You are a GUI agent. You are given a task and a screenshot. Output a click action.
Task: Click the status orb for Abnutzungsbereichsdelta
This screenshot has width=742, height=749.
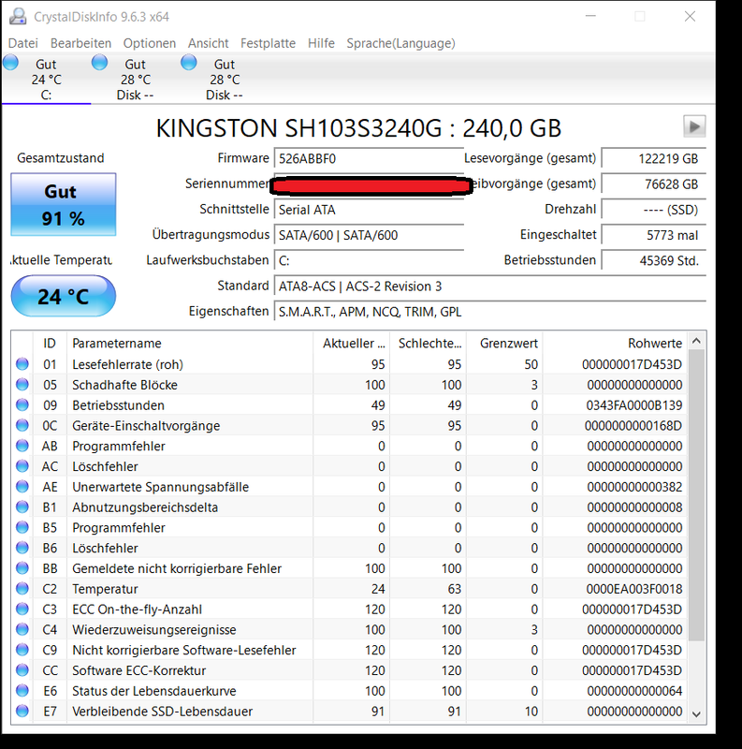click(22, 507)
